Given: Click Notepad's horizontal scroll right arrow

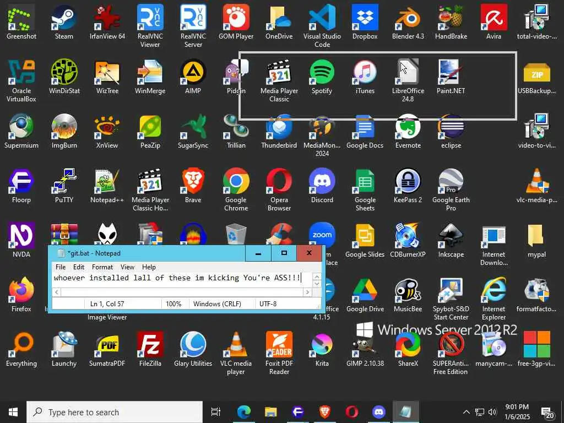Looking at the screenshot, I should point(307,292).
